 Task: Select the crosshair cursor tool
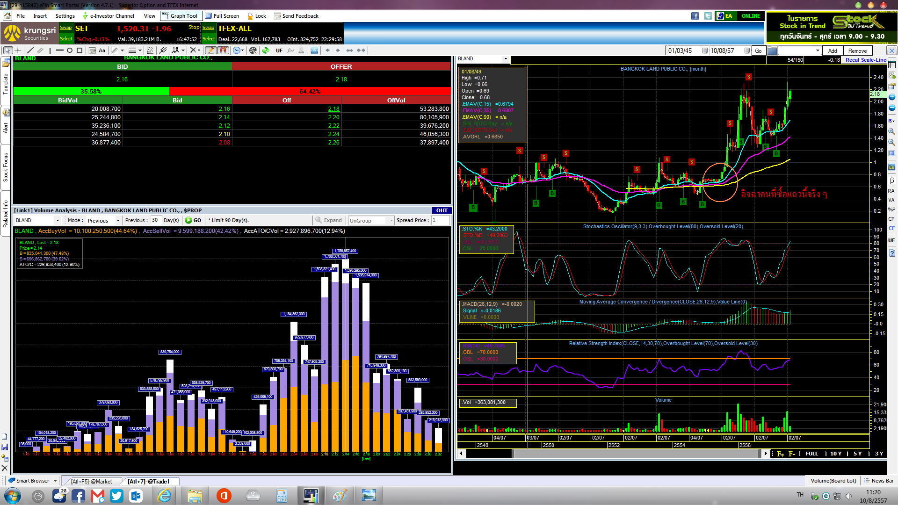click(18, 50)
